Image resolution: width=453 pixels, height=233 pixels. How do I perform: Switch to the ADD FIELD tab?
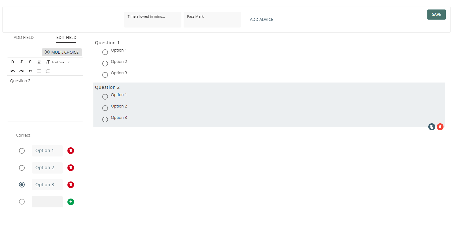click(x=24, y=38)
